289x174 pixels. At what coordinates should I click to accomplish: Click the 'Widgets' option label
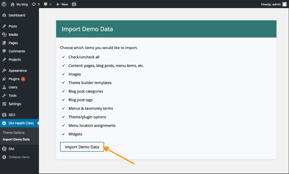point(75,134)
